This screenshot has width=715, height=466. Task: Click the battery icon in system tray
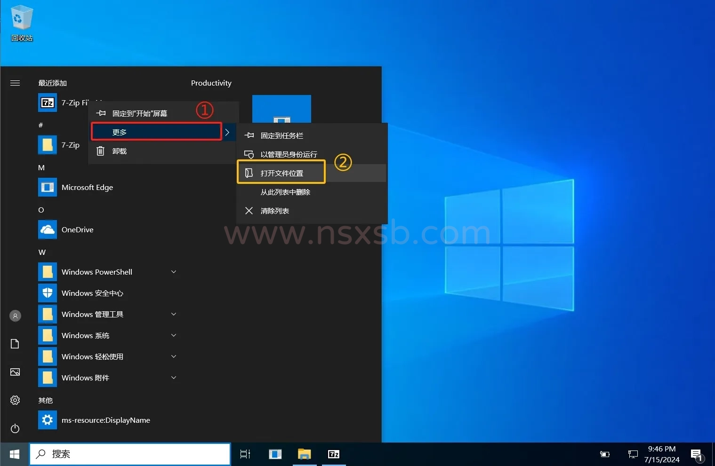(x=605, y=454)
